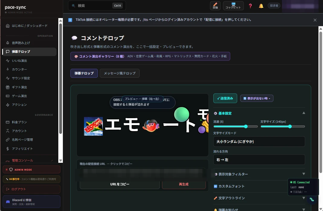The height and width of the screenshot is (211, 323).
Task: Click the shield icon in ADMIN MODE
Action: [x=11, y=169]
